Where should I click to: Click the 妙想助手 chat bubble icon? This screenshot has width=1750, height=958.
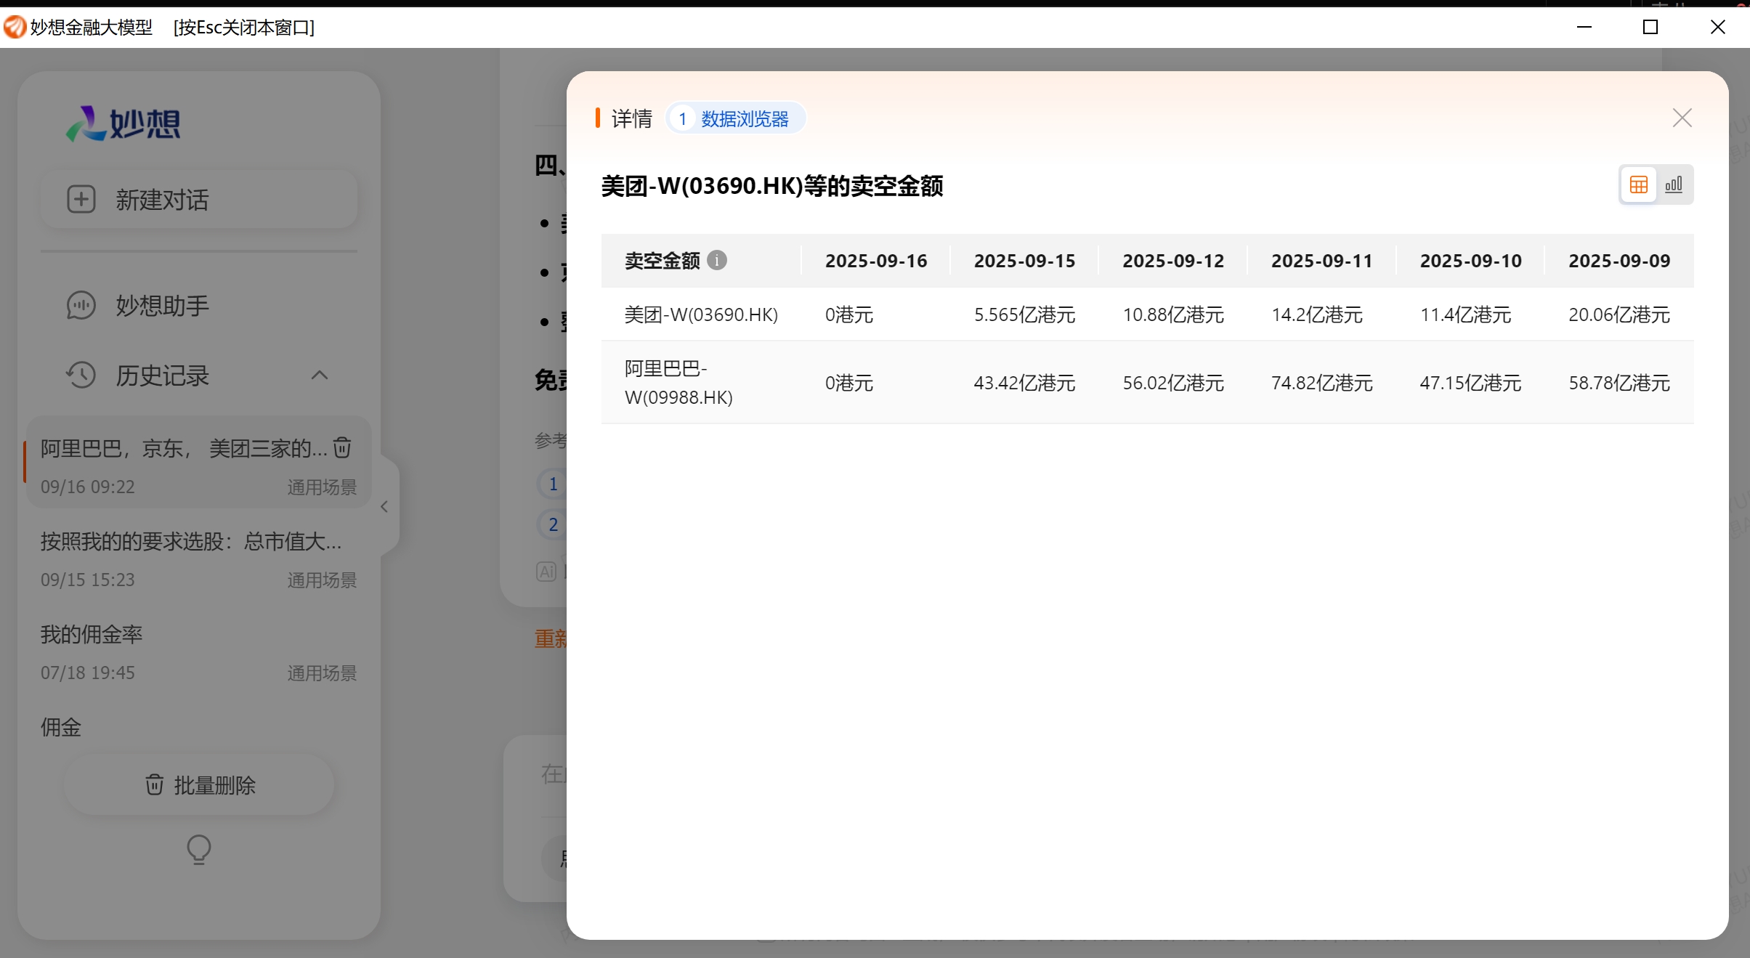(x=81, y=306)
